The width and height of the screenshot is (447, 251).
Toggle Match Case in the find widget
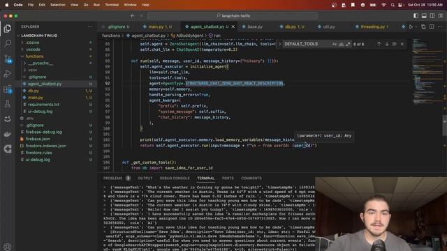335,44
